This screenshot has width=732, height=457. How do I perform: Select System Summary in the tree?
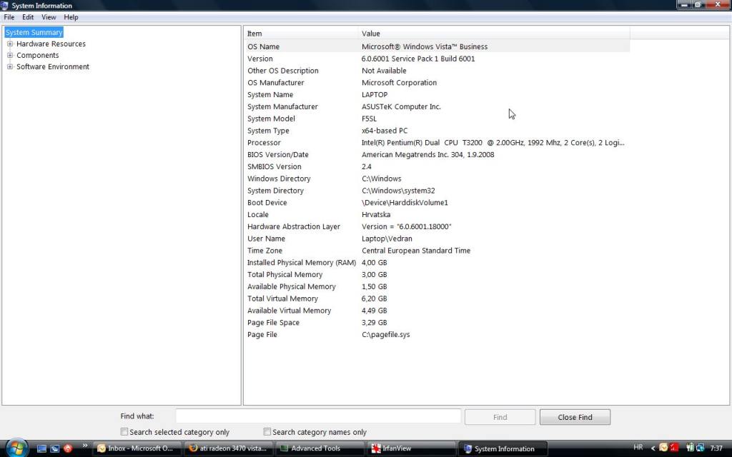[x=34, y=32]
